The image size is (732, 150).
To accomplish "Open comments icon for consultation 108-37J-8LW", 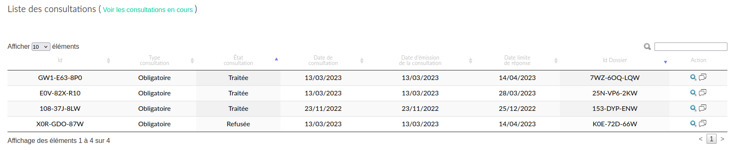I will [703, 108].
